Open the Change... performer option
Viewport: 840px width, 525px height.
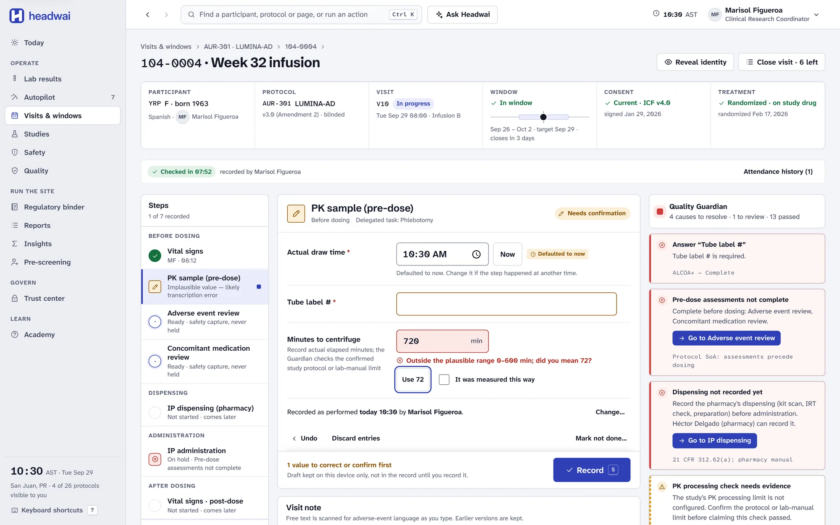(x=610, y=412)
